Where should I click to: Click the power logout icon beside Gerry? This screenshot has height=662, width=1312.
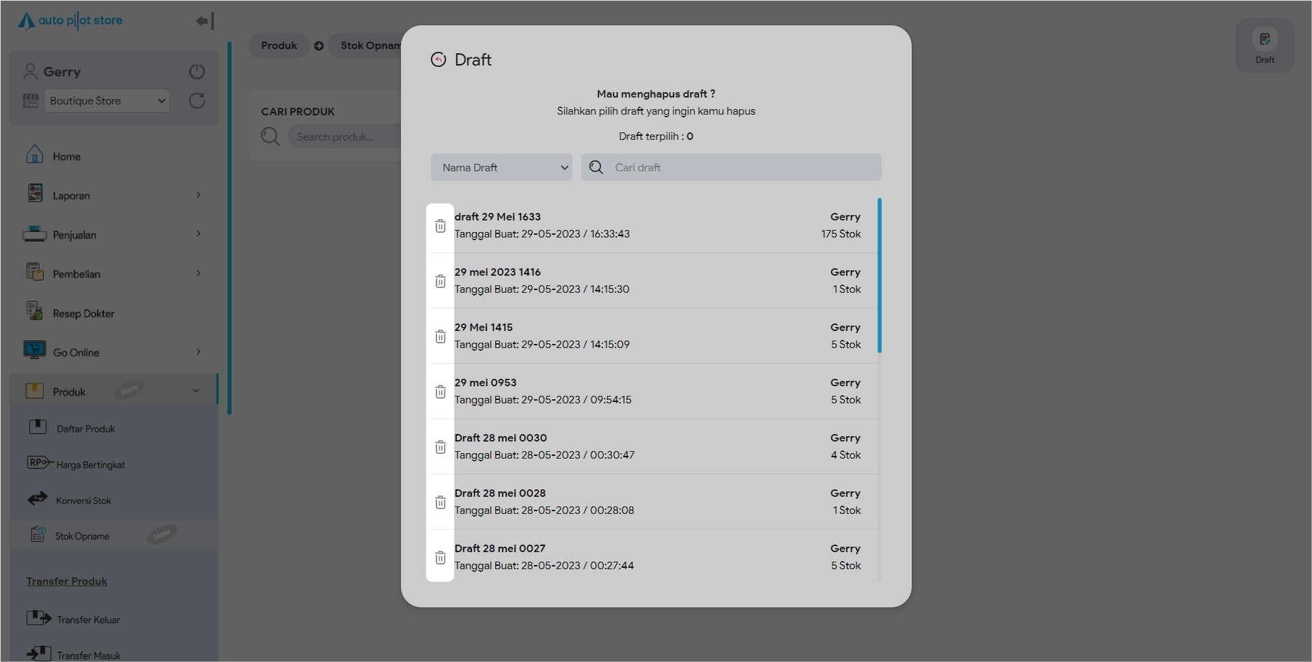[x=197, y=72]
